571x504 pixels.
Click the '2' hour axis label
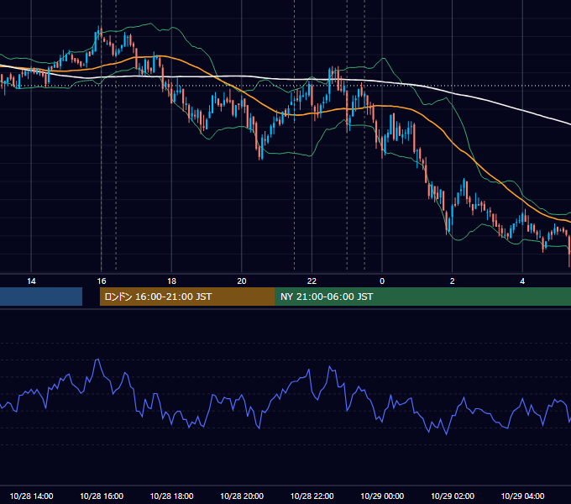click(453, 281)
